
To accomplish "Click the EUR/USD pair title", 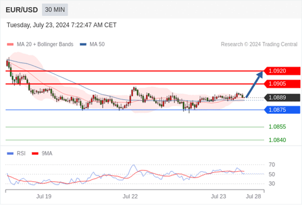I will pyautogui.click(x=22, y=10).
